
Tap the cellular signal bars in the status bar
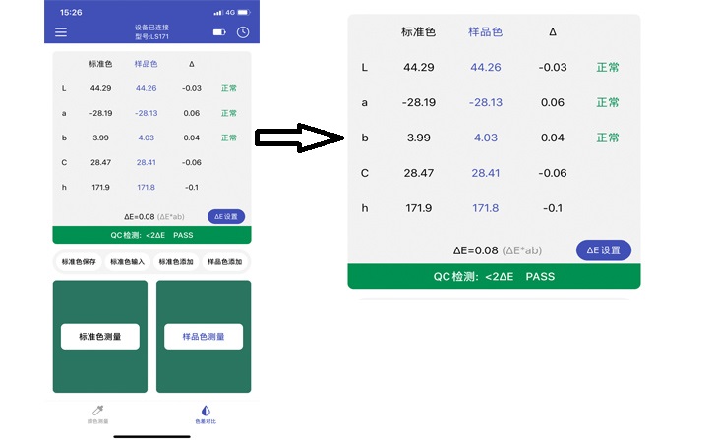[x=217, y=12]
